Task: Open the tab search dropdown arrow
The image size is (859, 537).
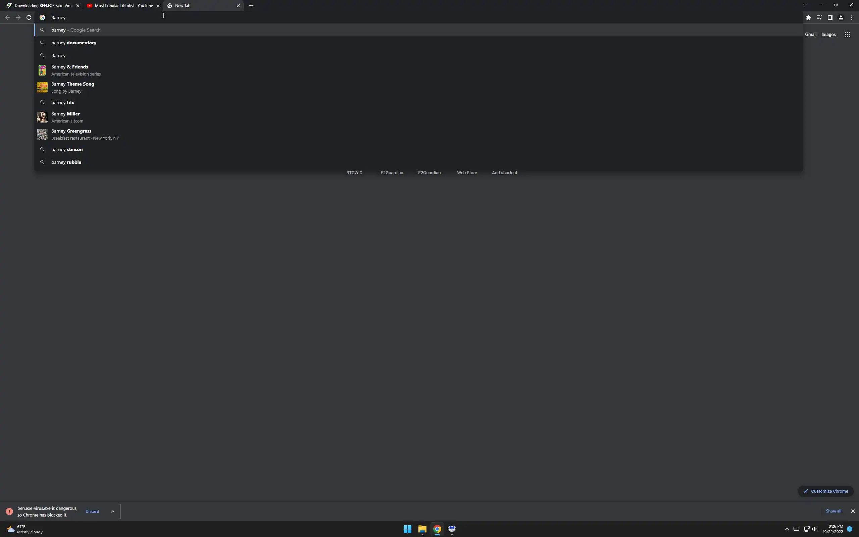Action: tap(805, 5)
